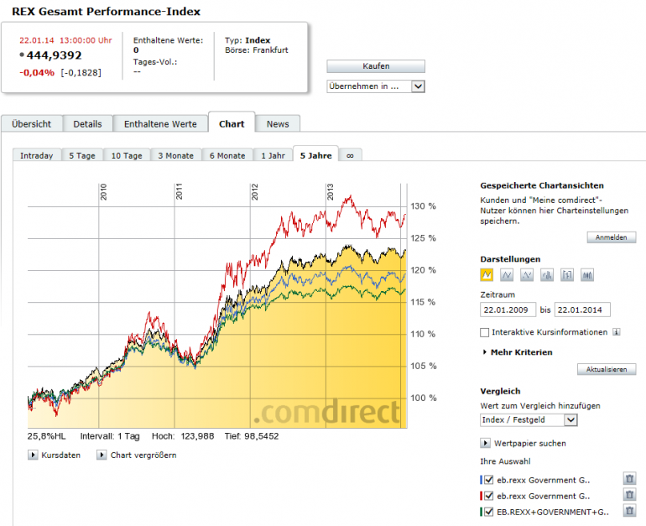Open the News tab
Viewport: 646px width, 526px height.
(x=278, y=124)
